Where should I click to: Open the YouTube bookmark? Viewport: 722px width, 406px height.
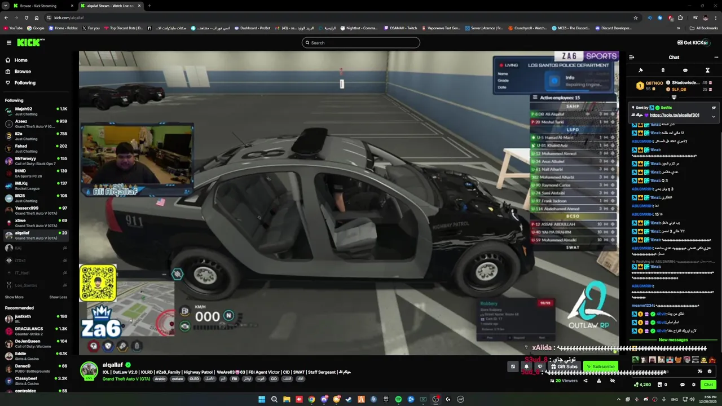coord(13,28)
